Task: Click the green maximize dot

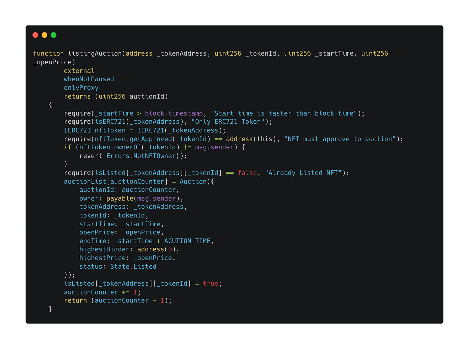Action: [54, 35]
